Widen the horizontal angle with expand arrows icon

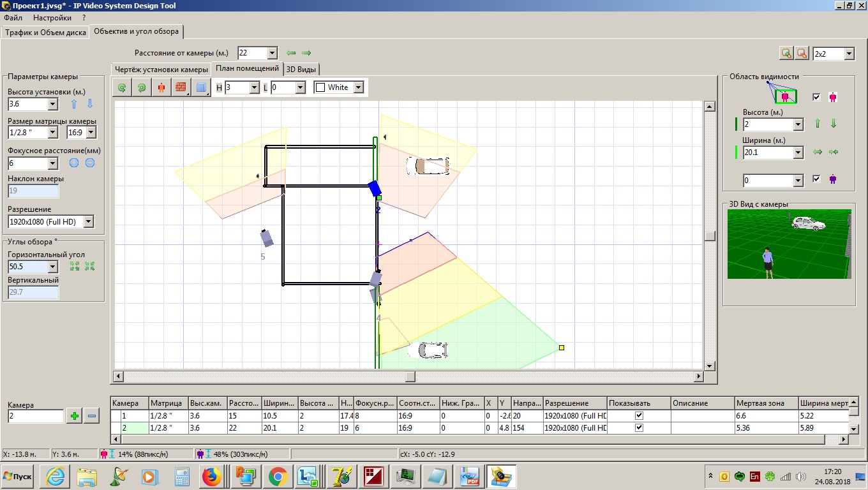(x=74, y=266)
